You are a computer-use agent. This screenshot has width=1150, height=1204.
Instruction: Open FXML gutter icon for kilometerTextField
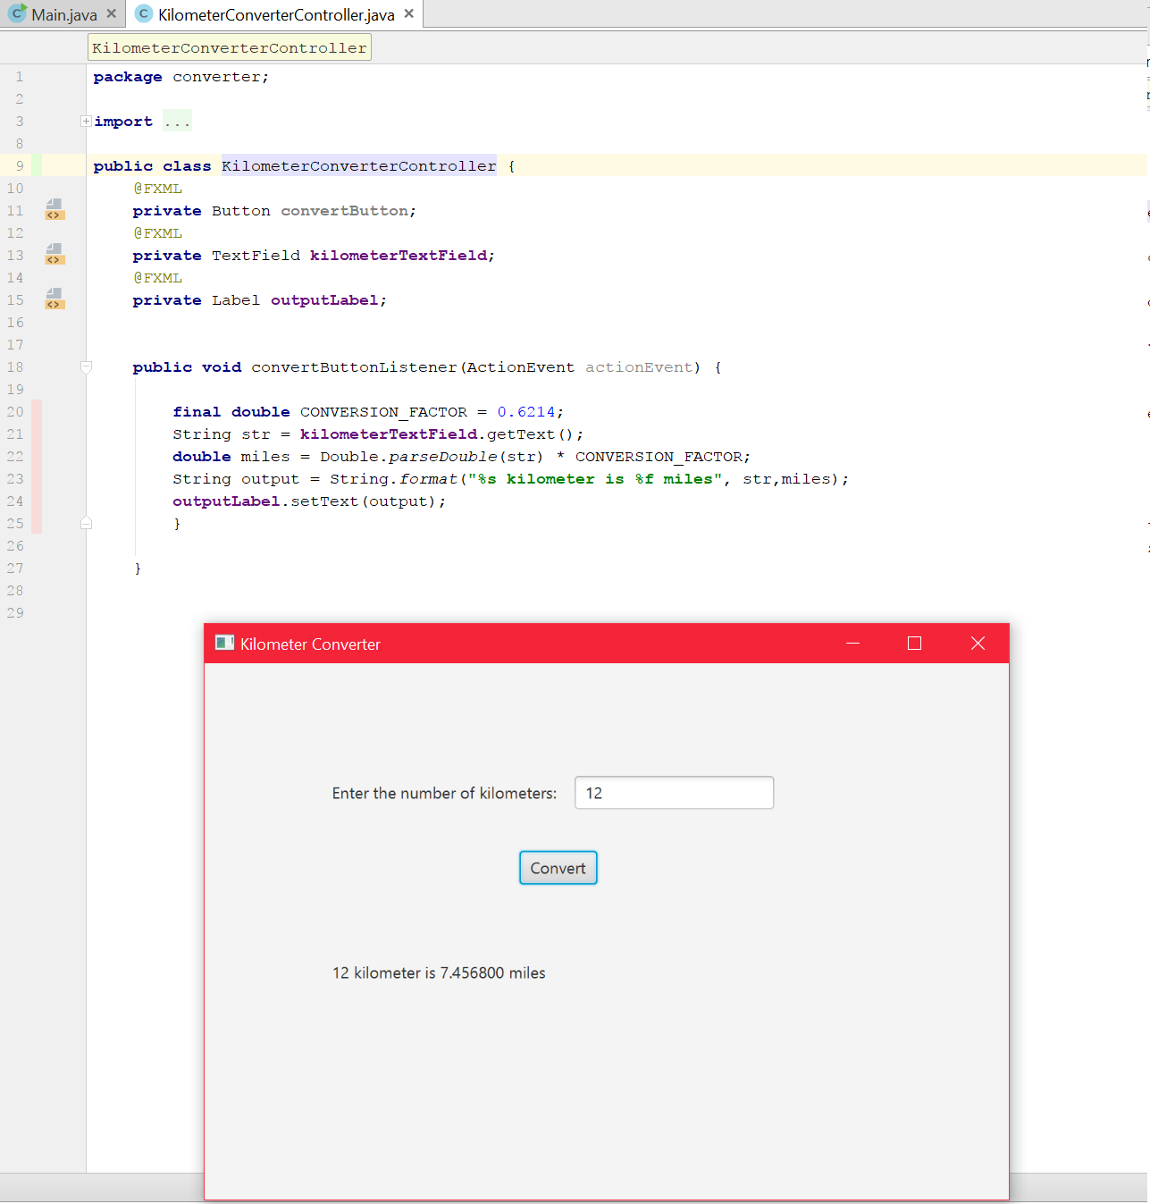point(55,255)
